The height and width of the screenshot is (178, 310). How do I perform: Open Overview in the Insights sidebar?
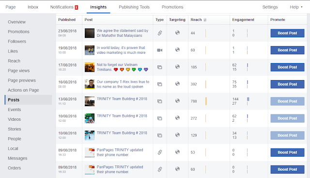(17, 22)
